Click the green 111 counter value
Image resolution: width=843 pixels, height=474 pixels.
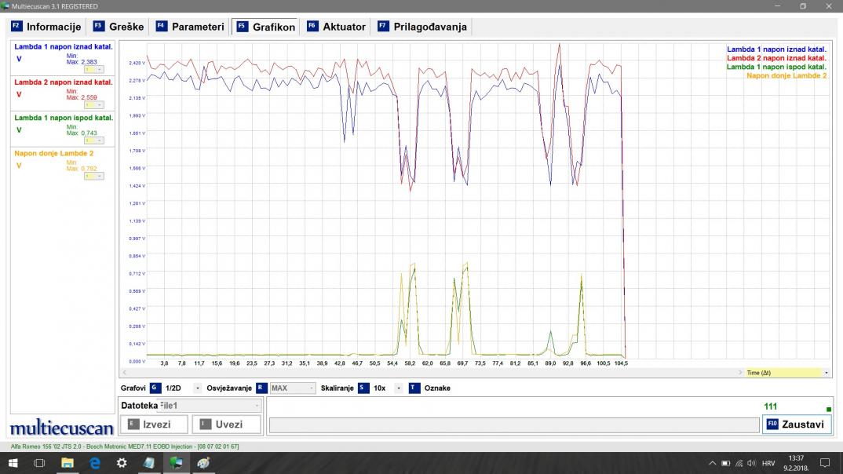pyautogui.click(x=771, y=407)
